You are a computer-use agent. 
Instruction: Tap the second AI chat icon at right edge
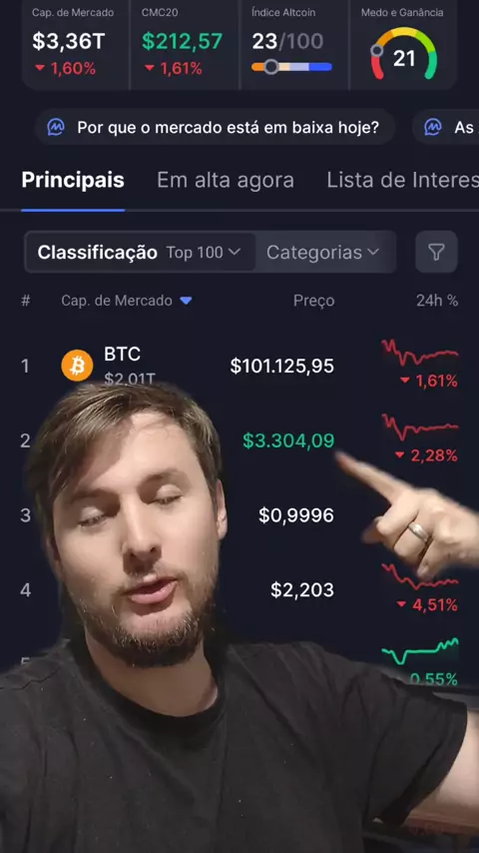click(433, 127)
